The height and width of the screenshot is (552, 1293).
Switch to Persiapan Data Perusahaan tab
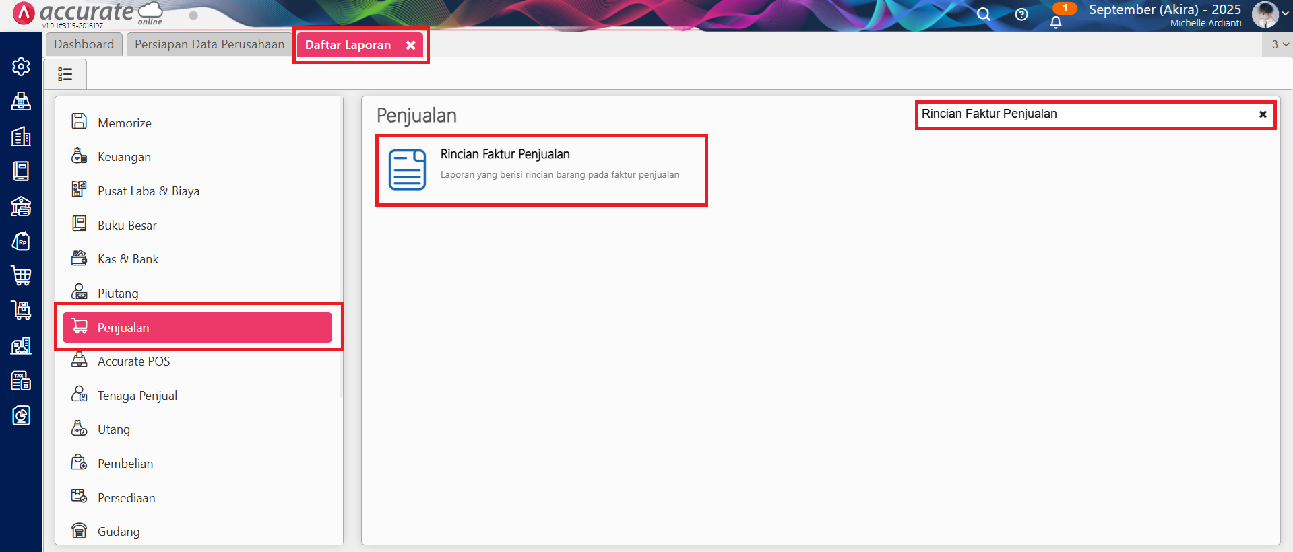coord(210,44)
